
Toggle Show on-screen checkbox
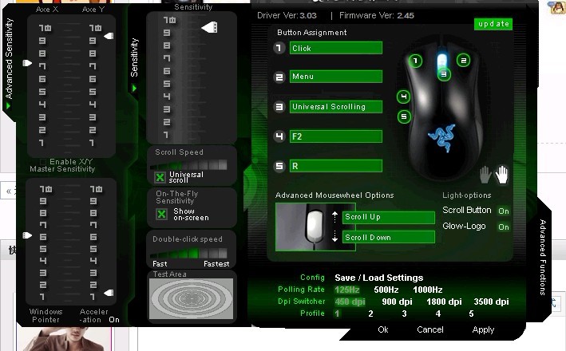(x=161, y=214)
